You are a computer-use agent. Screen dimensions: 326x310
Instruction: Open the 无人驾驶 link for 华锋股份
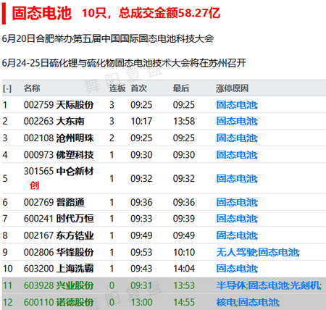pyautogui.click(x=236, y=252)
